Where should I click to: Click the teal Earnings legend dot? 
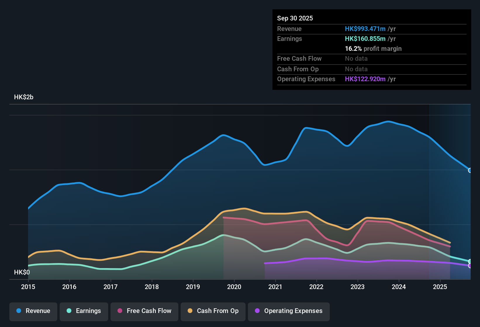[69, 311]
